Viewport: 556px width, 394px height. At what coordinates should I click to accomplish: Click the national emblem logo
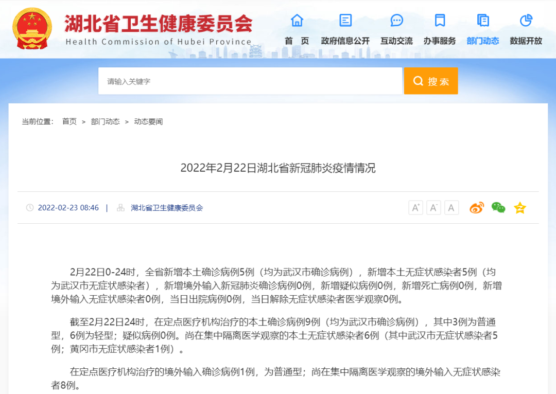[32, 29]
